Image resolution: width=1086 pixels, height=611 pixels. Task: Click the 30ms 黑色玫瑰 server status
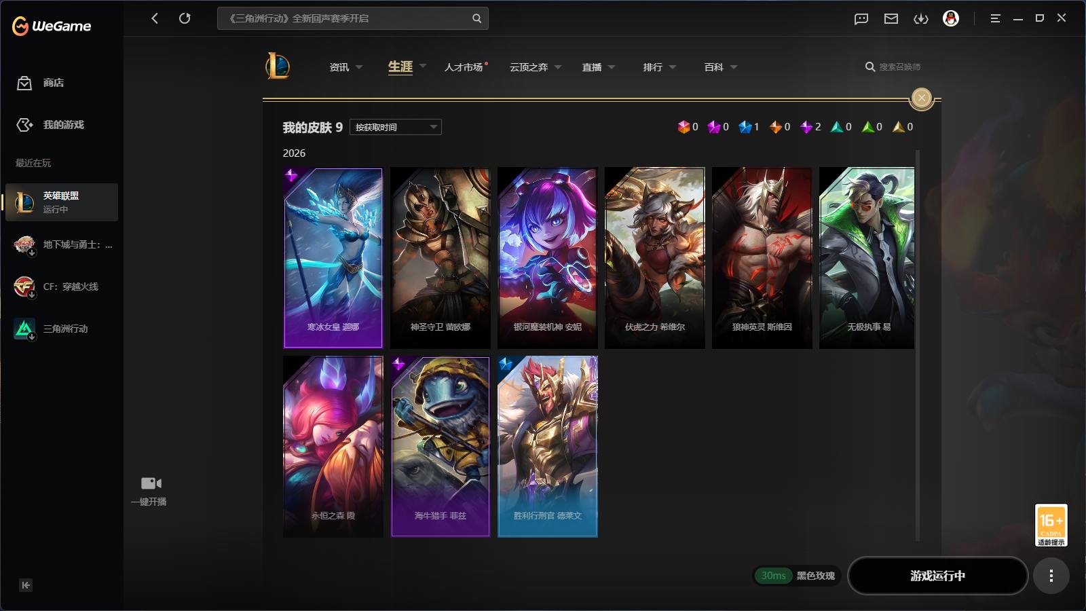click(798, 576)
